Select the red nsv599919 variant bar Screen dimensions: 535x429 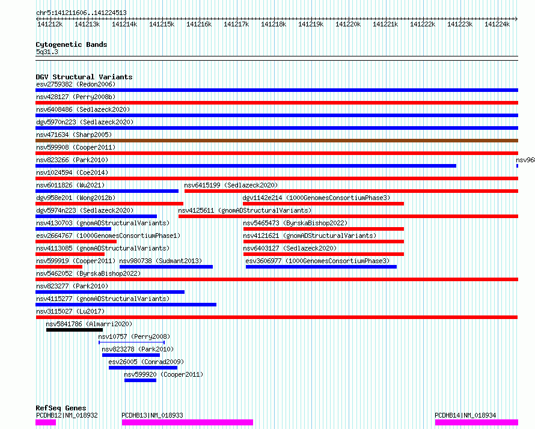(59, 267)
